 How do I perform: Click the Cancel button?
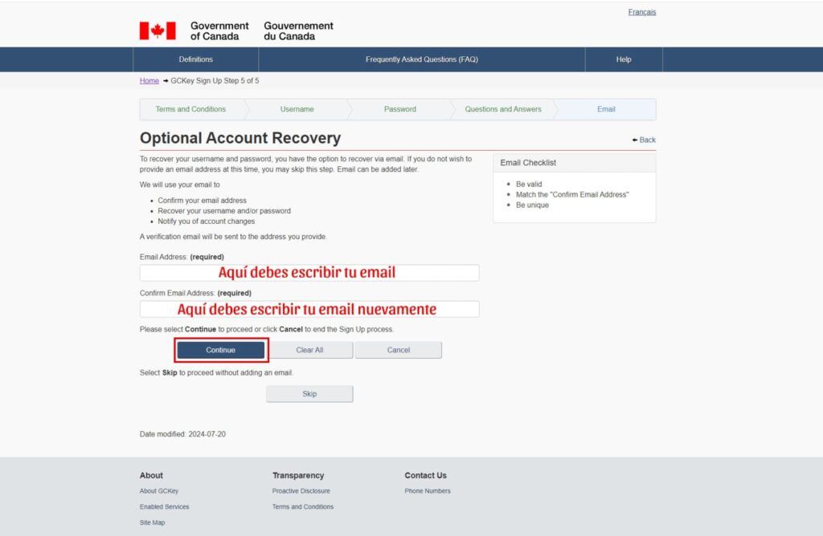[399, 350]
